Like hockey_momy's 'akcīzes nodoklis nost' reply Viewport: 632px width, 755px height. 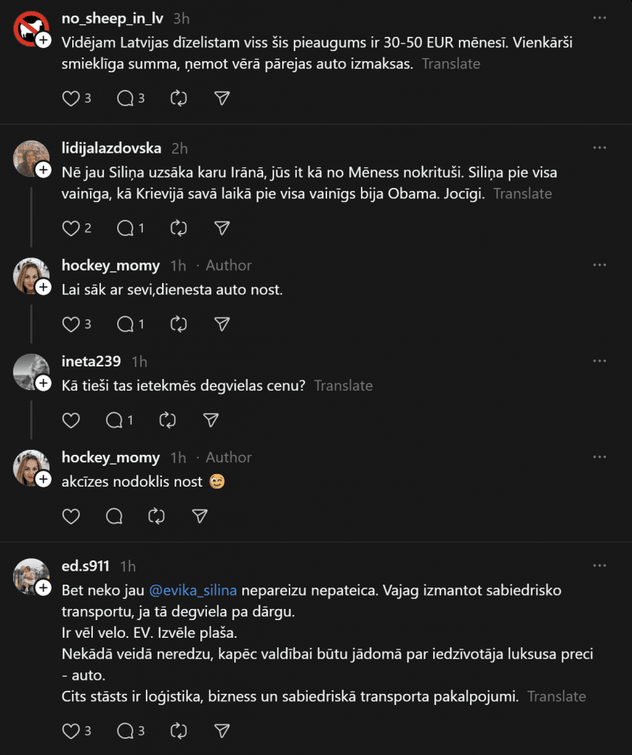coord(71,516)
